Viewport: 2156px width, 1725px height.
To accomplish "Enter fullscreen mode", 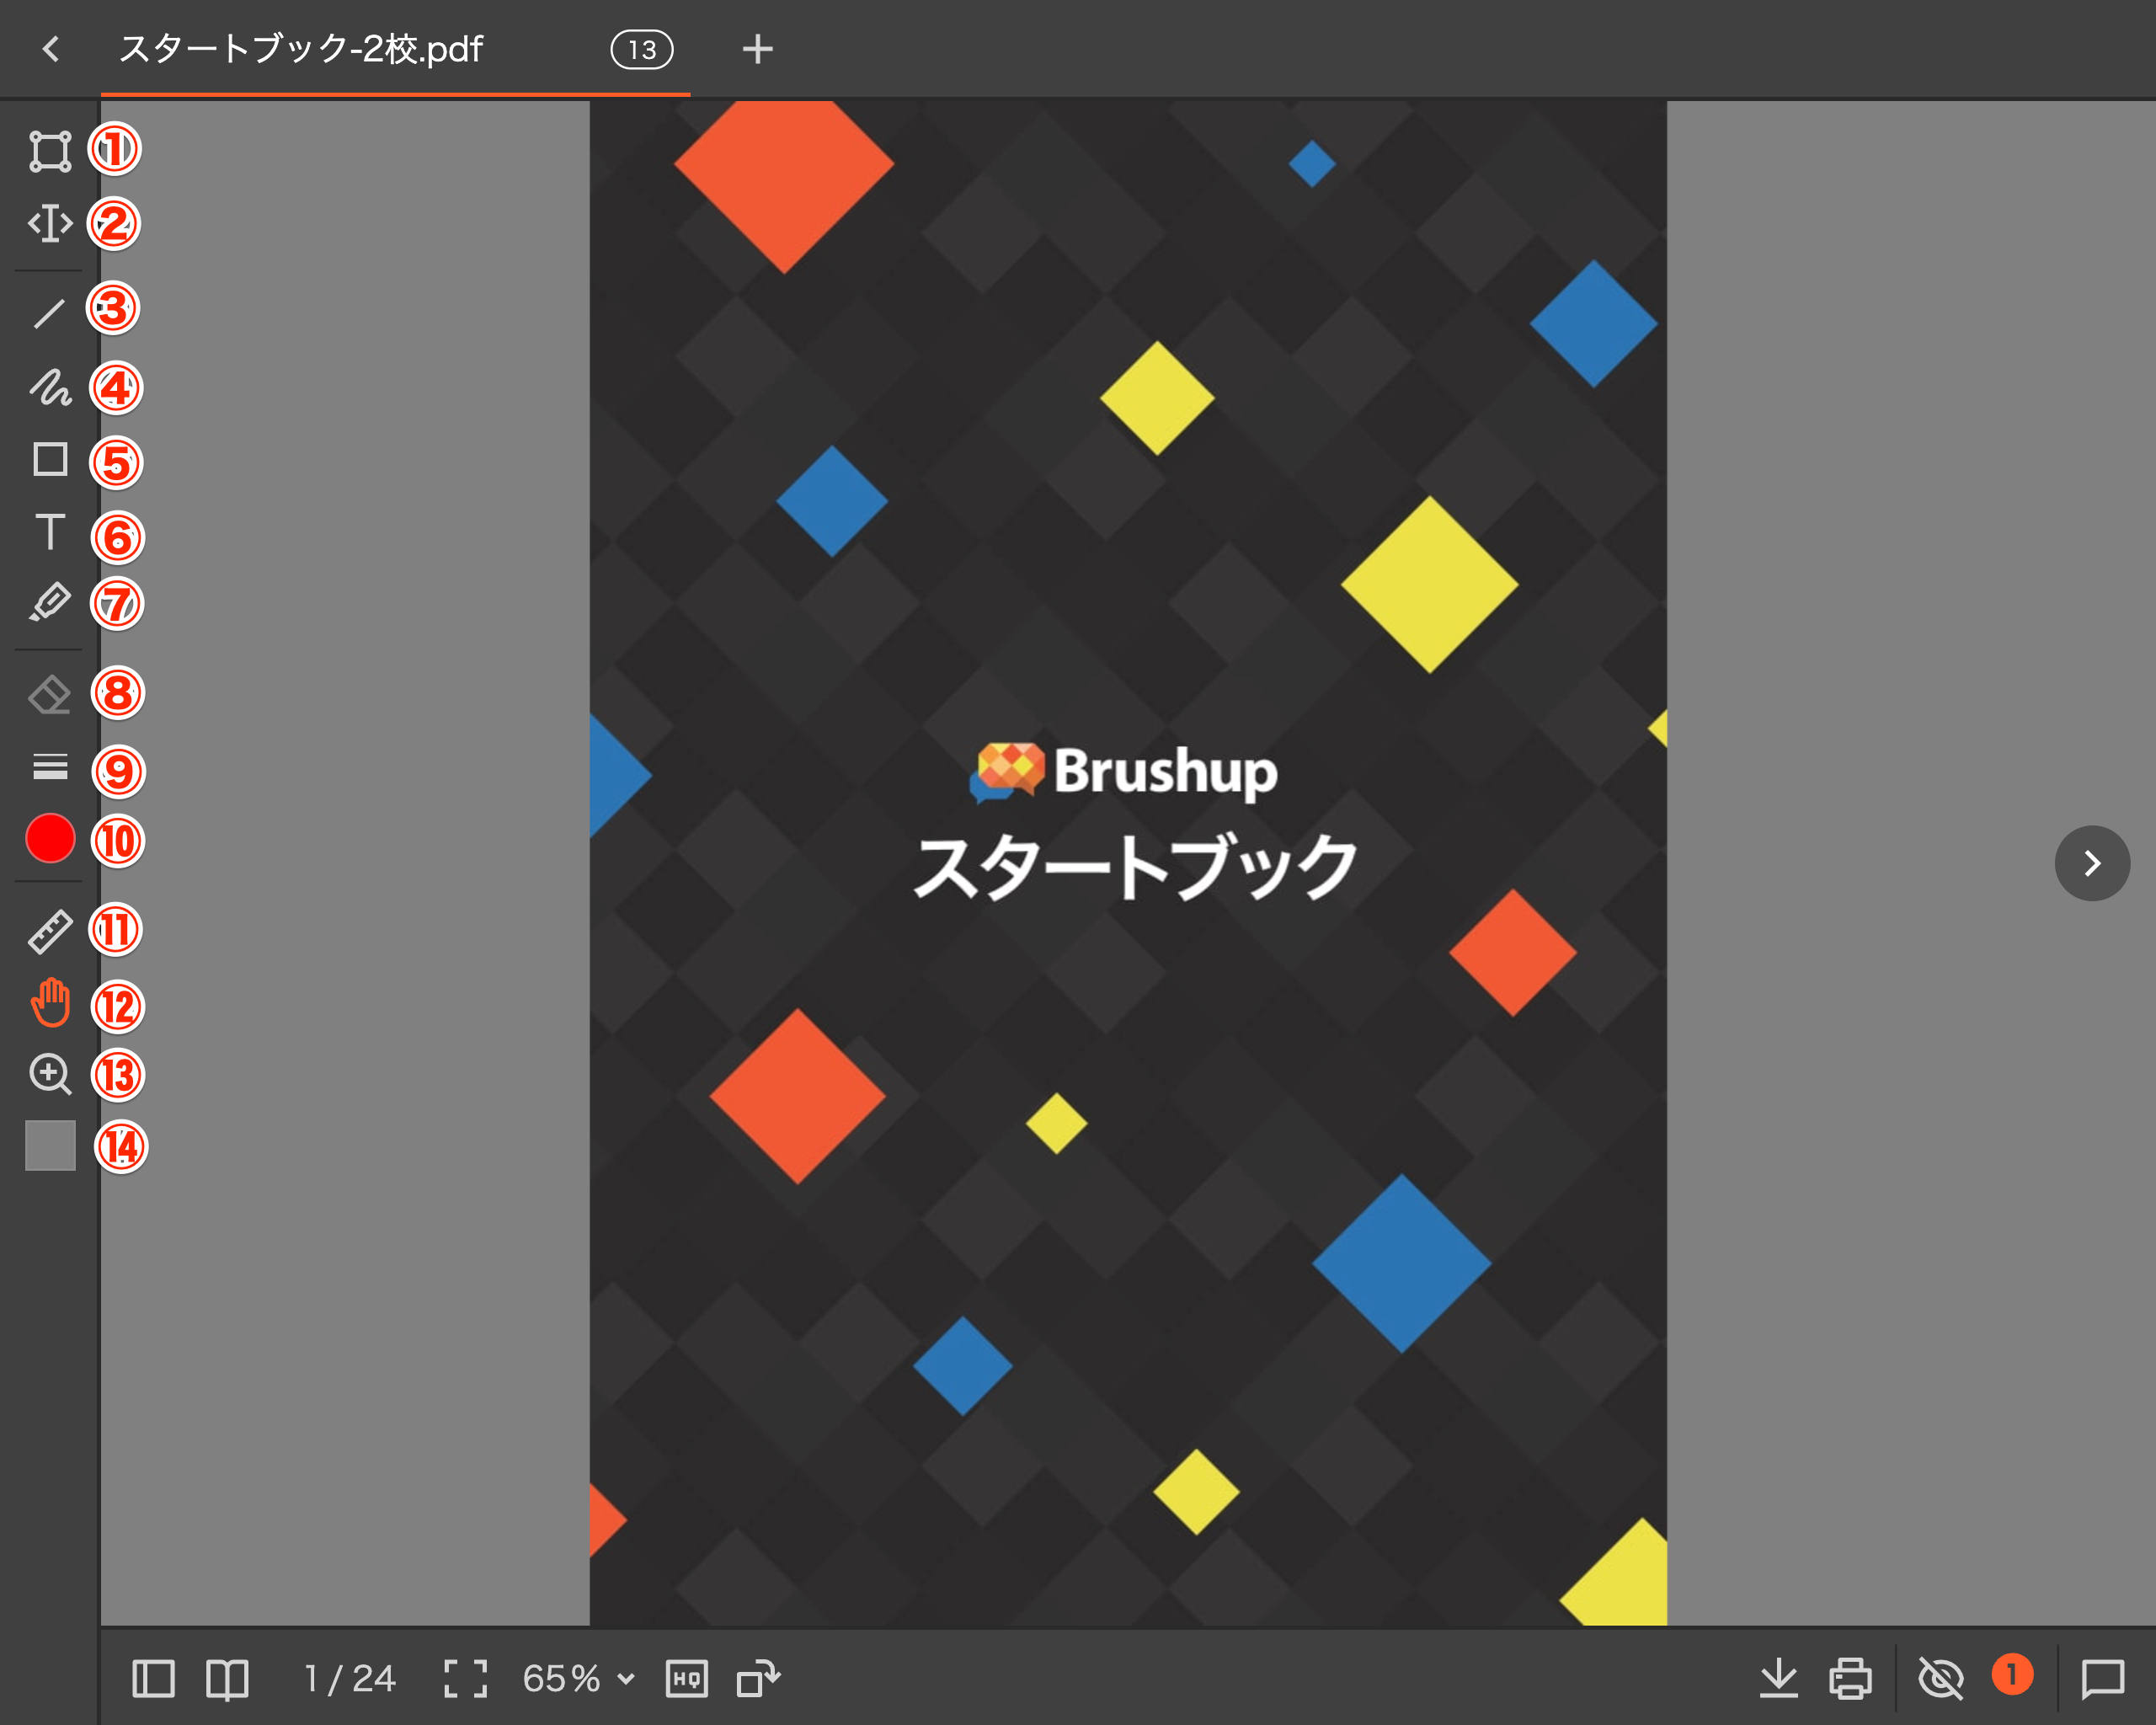I will (x=466, y=1679).
